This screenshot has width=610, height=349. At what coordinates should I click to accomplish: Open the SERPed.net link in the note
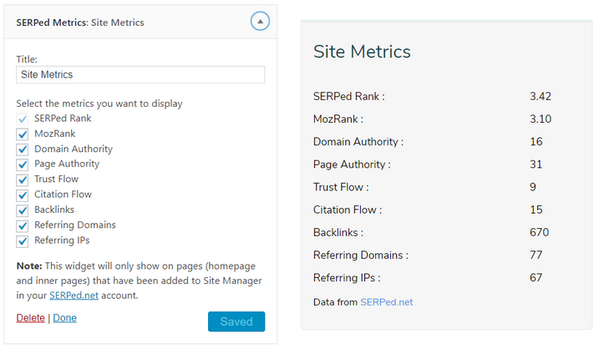click(x=74, y=296)
